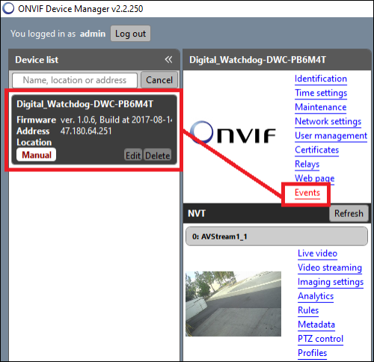
Task: Select the Digital_Watchdog-DWC-PB6M4T device card
Action: [x=94, y=129]
